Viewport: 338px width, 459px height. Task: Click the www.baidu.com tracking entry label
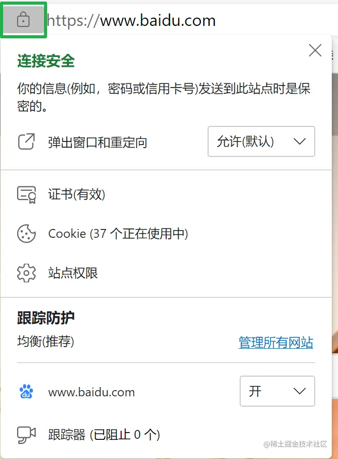tap(92, 392)
